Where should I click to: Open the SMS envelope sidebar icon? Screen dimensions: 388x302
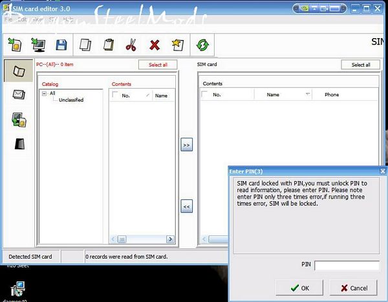17,95
